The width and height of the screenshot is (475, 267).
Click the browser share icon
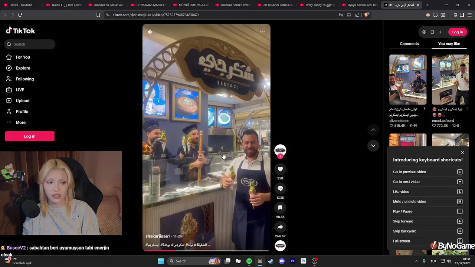pyautogui.click(x=357, y=15)
